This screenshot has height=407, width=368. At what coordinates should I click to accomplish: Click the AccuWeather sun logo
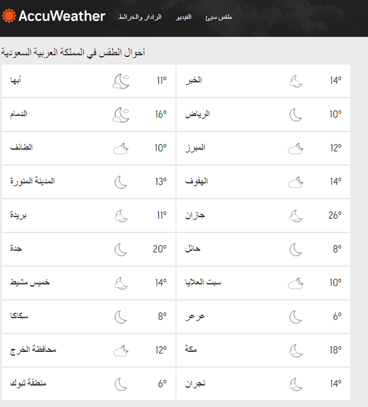point(9,16)
